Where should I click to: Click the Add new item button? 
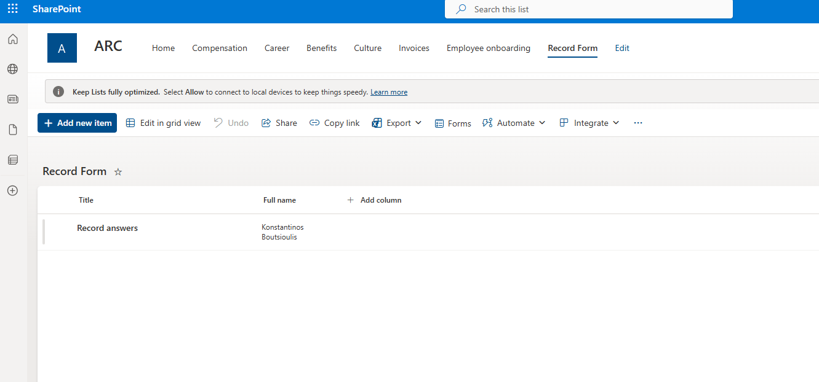click(77, 123)
